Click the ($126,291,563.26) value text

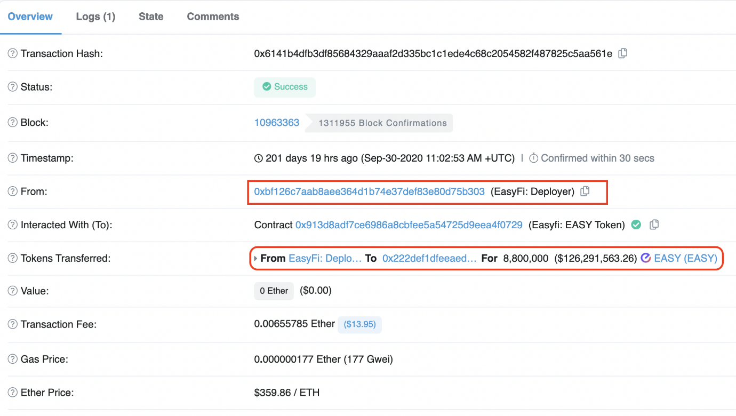pos(596,258)
